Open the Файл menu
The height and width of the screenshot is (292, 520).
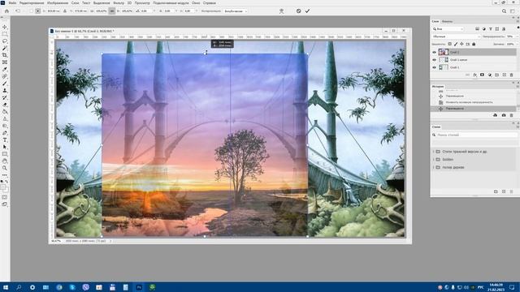(x=12, y=3)
